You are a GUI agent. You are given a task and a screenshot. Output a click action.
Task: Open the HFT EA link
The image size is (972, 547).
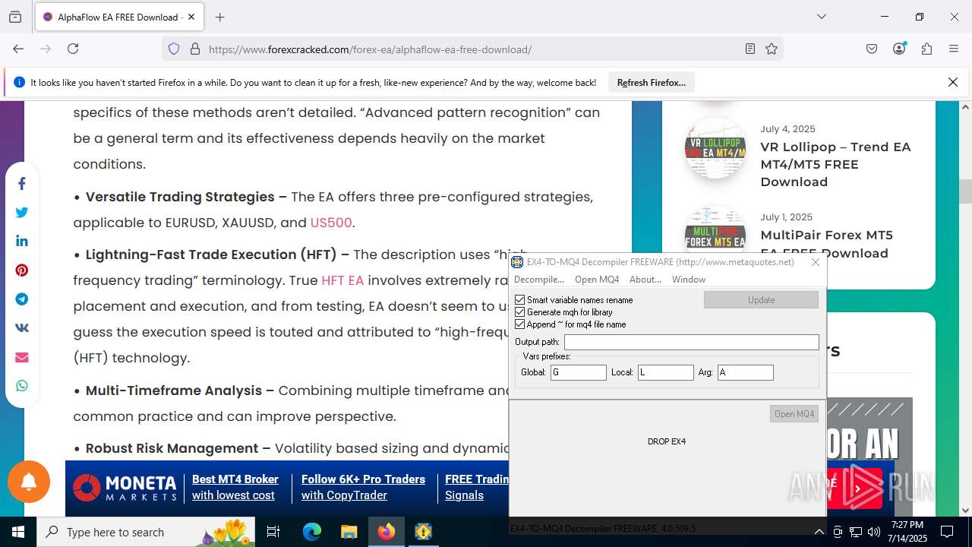(342, 280)
